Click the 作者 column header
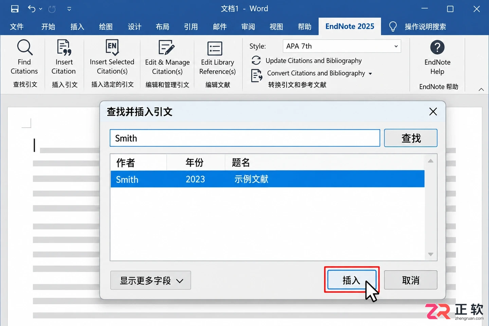This screenshot has height=326, width=489. [x=139, y=162]
